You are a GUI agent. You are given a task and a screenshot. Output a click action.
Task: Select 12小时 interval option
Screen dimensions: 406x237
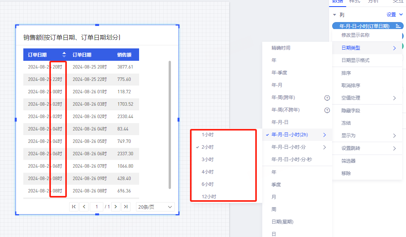(x=209, y=197)
